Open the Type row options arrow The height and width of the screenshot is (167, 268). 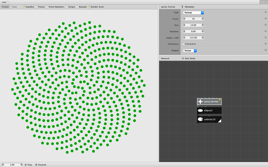pos(265,12)
